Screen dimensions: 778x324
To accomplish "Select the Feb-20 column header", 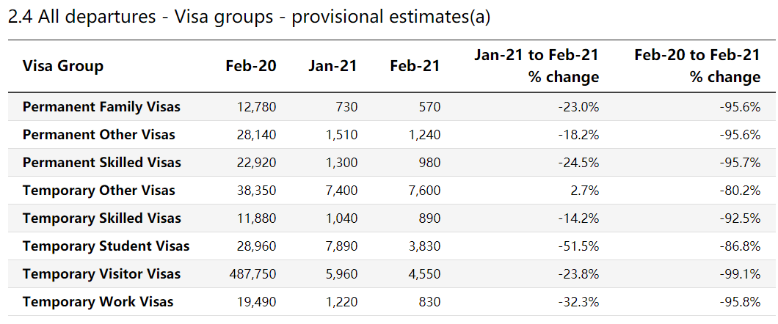I will pyautogui.click(x=250, y=66).
